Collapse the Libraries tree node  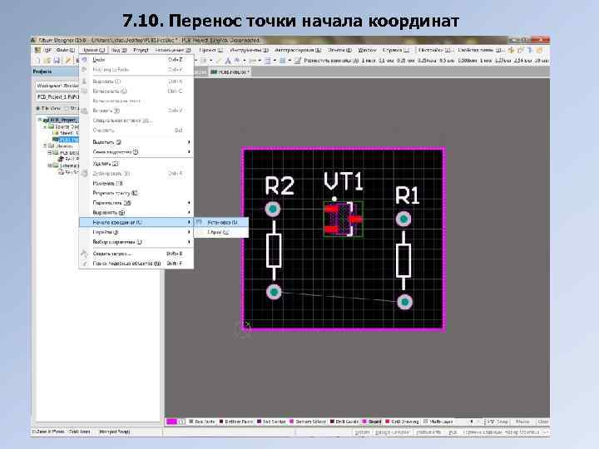[x=45, y=146]
